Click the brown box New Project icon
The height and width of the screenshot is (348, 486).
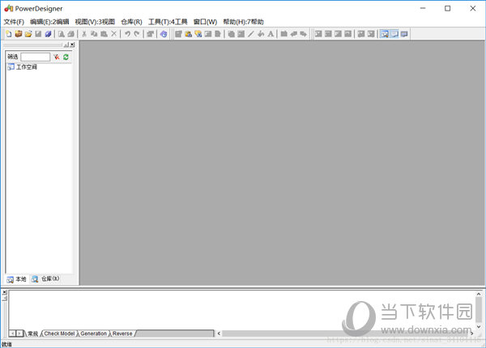pyautogui.click(x=19, y=34)
